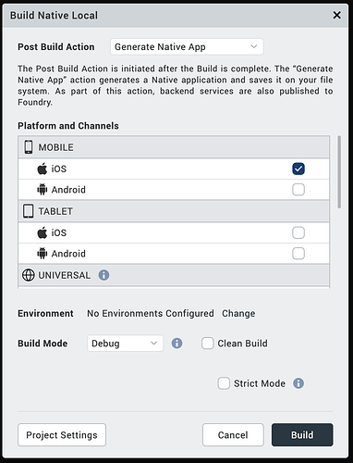Screen dimensions: 353x463
Task: Click the platform list scrollbar
Action: click(x=339, y=172)
